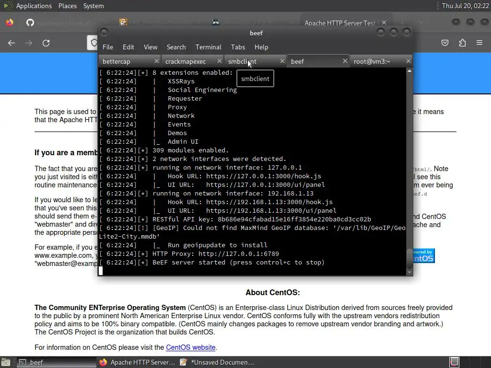
Task: Click the Firefox forward arrow button
Action: click(29, 43)
